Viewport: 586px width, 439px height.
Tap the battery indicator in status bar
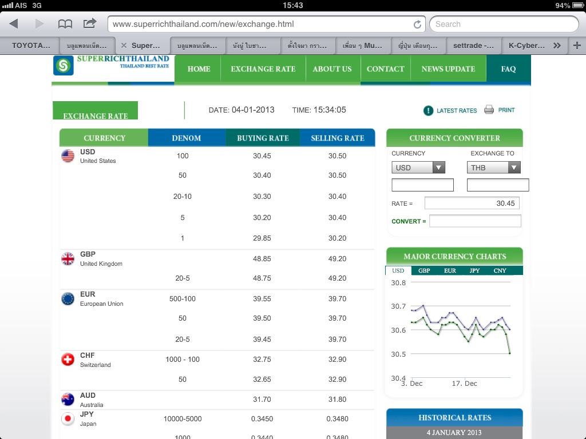[578, 5]
